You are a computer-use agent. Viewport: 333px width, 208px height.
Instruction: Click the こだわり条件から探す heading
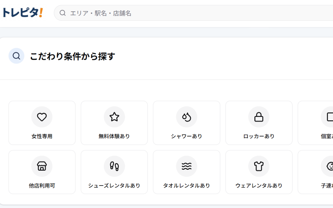pos(72,56)
